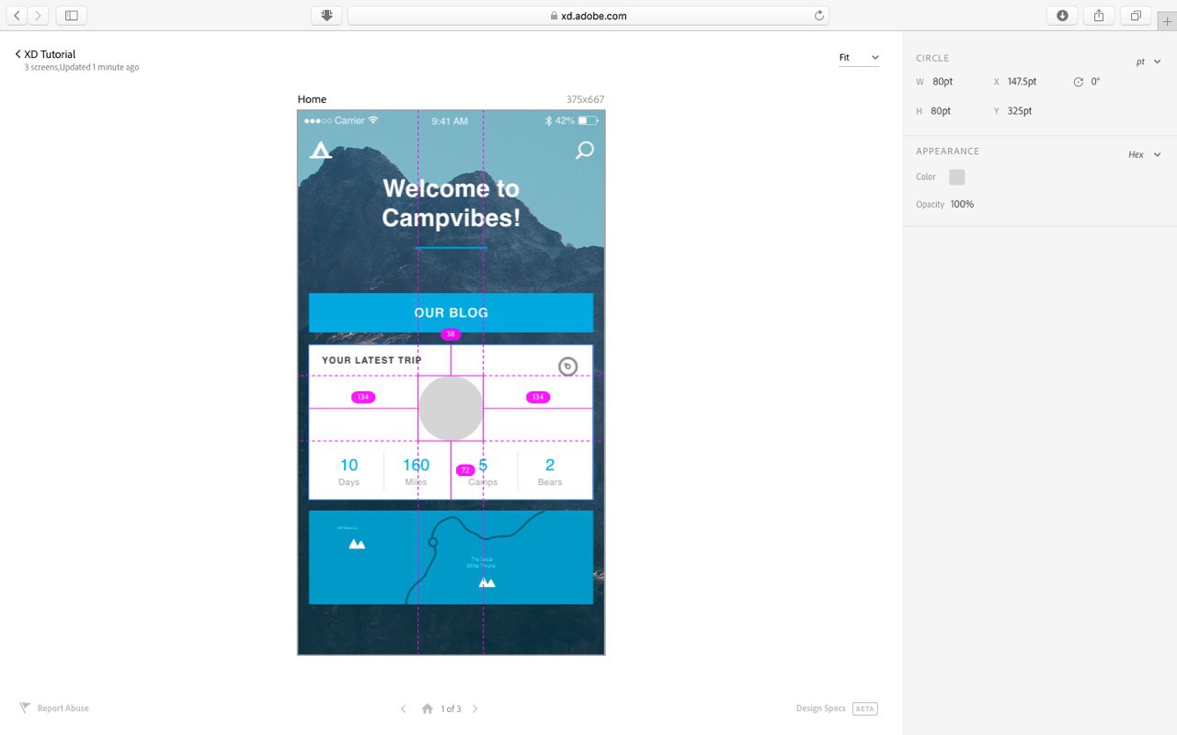Image resolution: width=1177 pixels, height=735 pixels.
Task: Open Safari downloads list
Action: [x=1062, y=16]
